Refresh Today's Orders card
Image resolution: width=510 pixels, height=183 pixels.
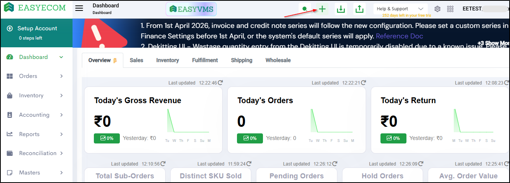point(363,83)
